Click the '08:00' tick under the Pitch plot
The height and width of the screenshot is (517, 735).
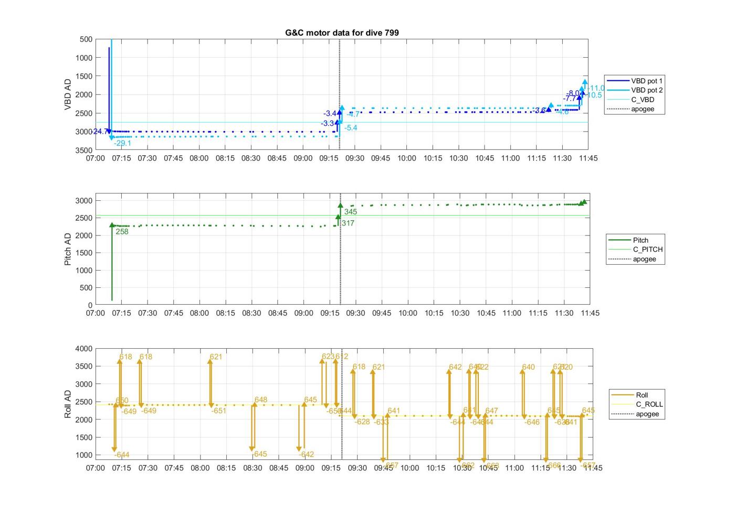(199, 313)
